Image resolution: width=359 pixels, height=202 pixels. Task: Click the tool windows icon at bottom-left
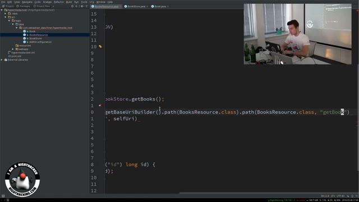pyautogui.click(x=3, y=196)
